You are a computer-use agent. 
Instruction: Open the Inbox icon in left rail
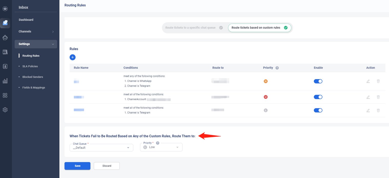[x=5, y=23]
